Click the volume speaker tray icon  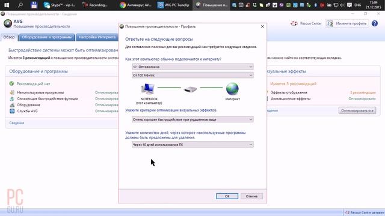coord(342,5)
